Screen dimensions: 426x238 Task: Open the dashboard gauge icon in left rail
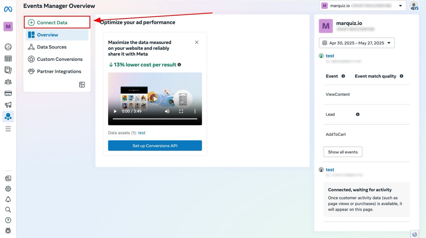[x=8, y=47]
